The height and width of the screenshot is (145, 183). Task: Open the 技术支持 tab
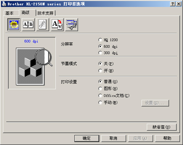(46, 13)
